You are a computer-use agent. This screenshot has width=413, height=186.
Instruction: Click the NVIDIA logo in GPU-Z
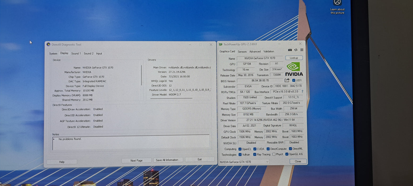point(294,69)
